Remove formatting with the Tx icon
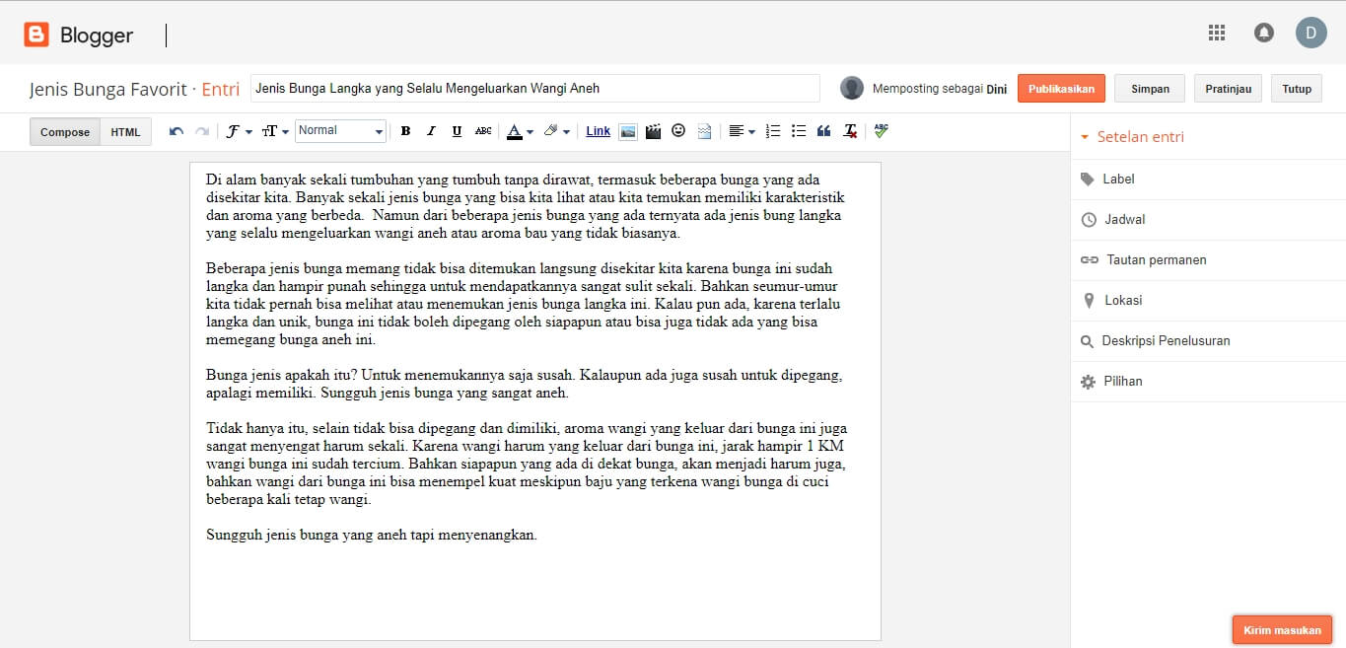The height and width of the screenshot is (648, 1346). [x=849, y=130]
